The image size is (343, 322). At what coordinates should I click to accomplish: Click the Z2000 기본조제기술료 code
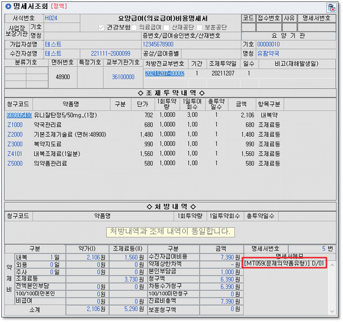(15, 135)
